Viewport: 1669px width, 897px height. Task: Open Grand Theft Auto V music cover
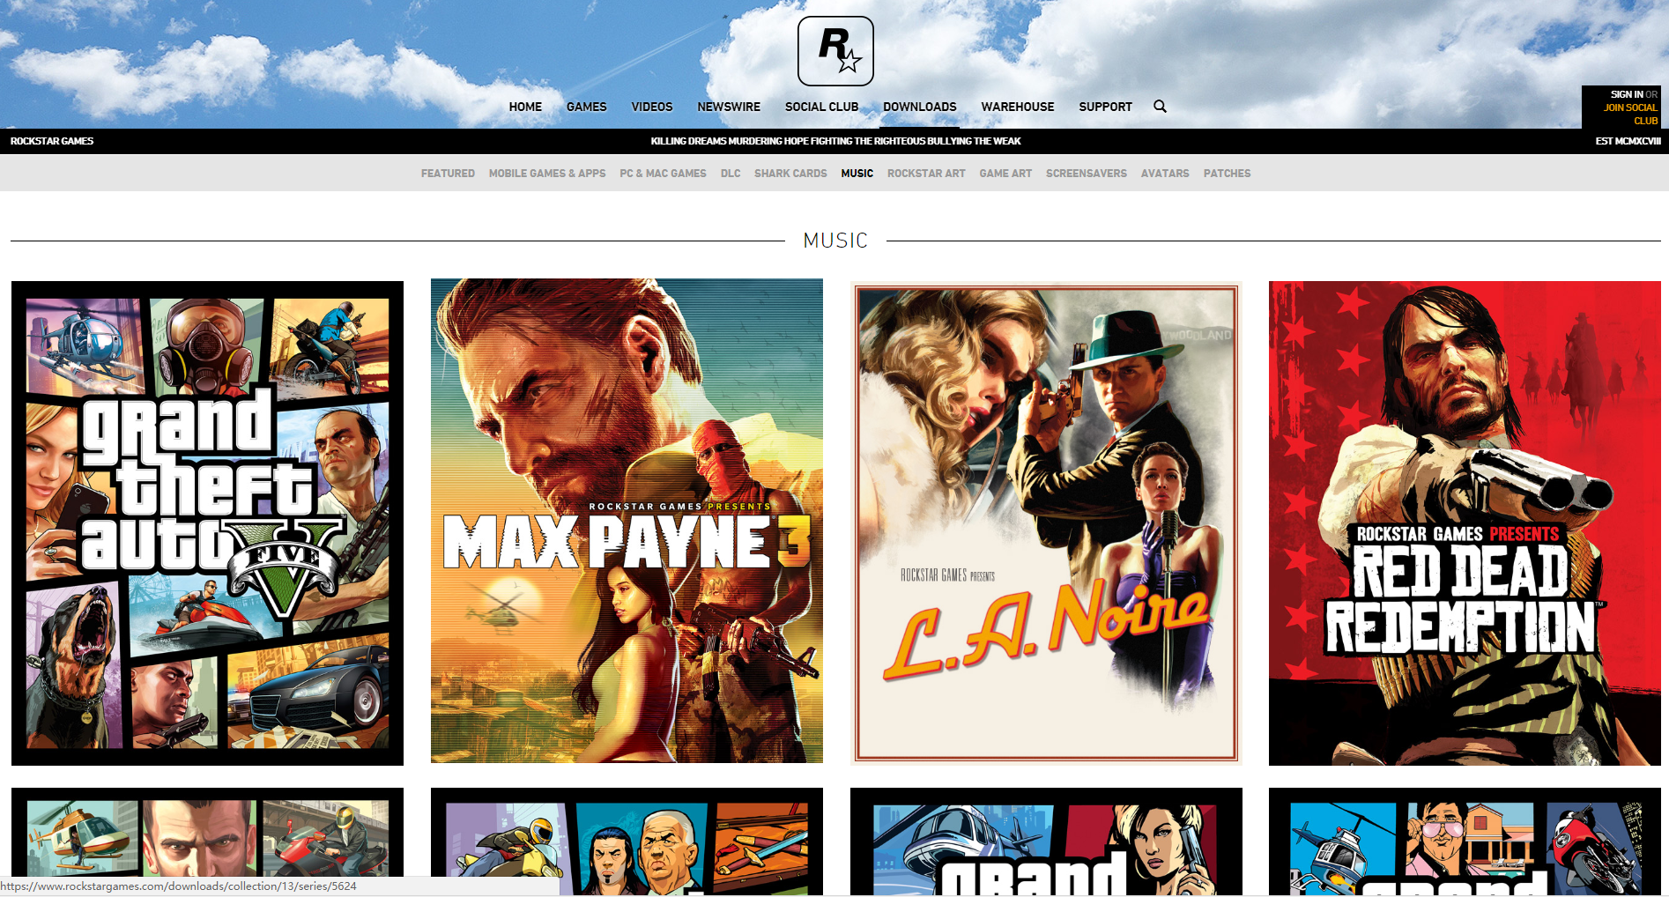pyautogui.click(x=207, y=523)
